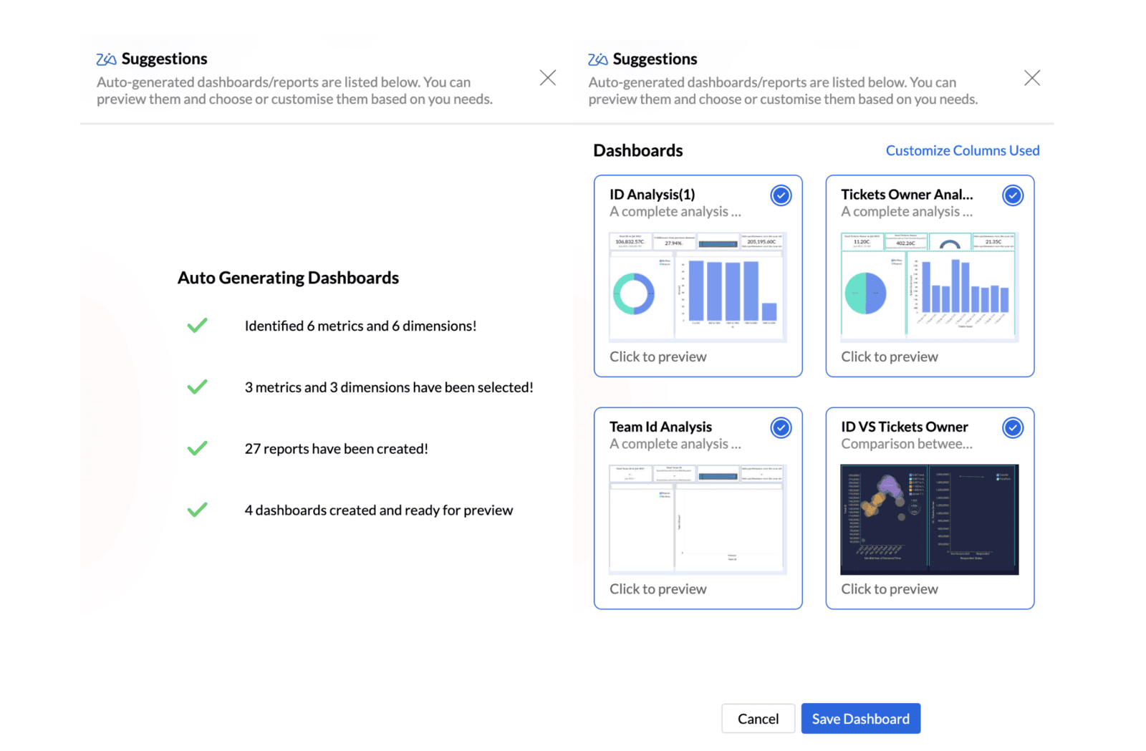
Task: Deselect the ID Analysis(1) dashboard checkmark
Action: pyautogui.click(x=781, y=195)
